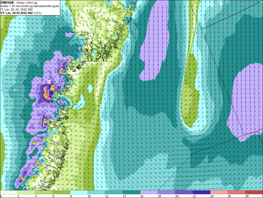Click the yellow 25 gust label

[34, 142]
